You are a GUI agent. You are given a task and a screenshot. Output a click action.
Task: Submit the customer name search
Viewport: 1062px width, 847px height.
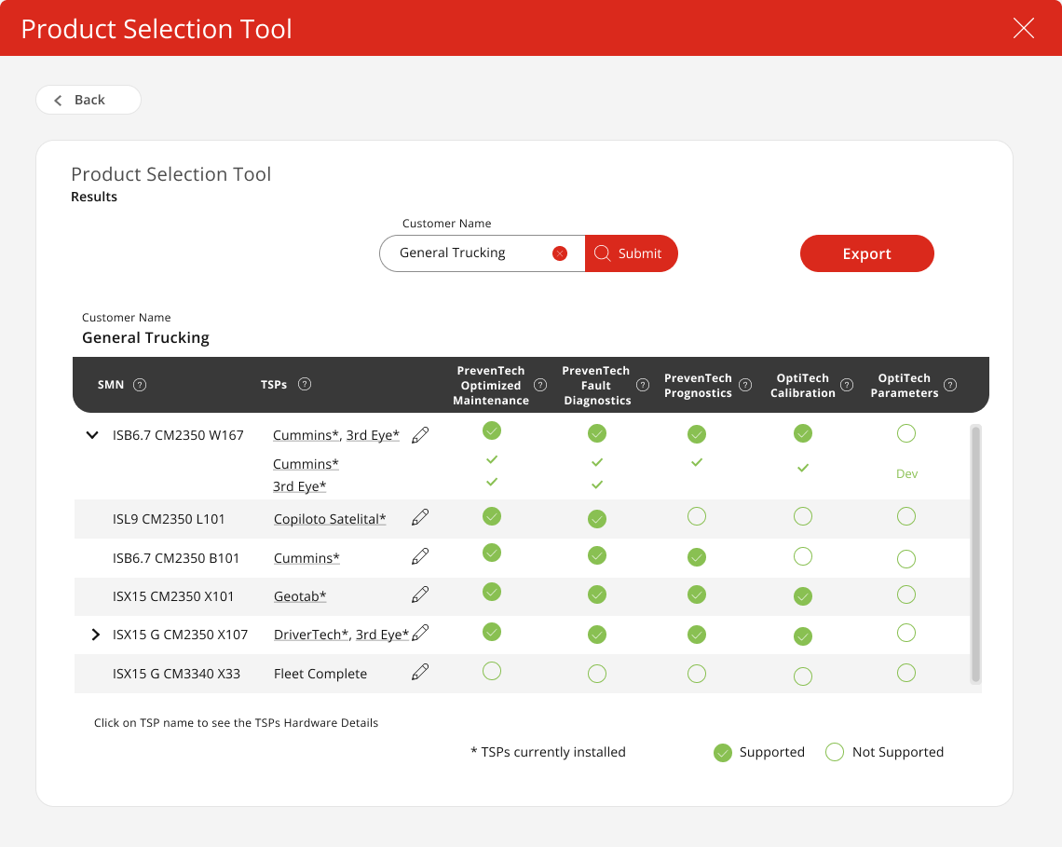(x=632, y=253)
